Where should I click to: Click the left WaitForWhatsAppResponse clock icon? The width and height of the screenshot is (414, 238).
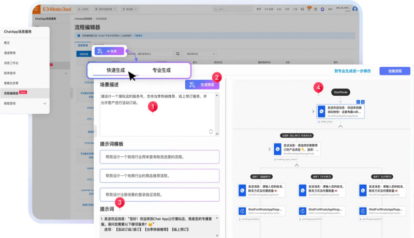pyautogui.click(x=242, y=211)
